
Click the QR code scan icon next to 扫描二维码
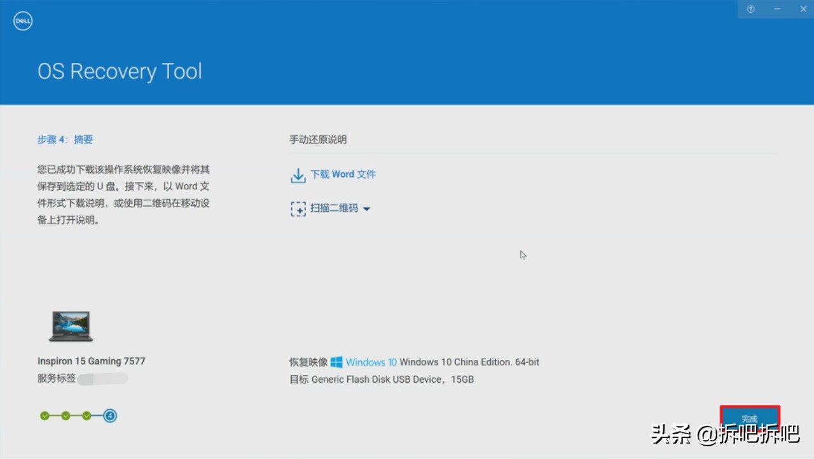[x=298, y=209]
